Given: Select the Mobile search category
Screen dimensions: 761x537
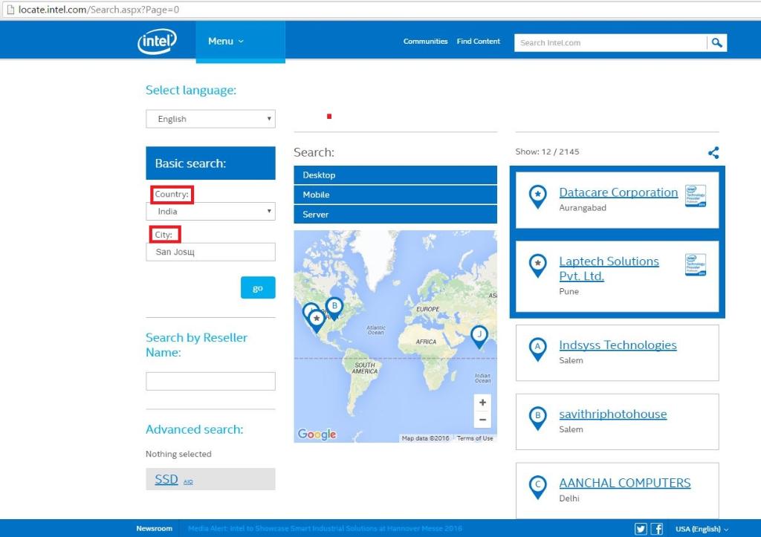Looking at the screenshot, I should pos(395,195).
